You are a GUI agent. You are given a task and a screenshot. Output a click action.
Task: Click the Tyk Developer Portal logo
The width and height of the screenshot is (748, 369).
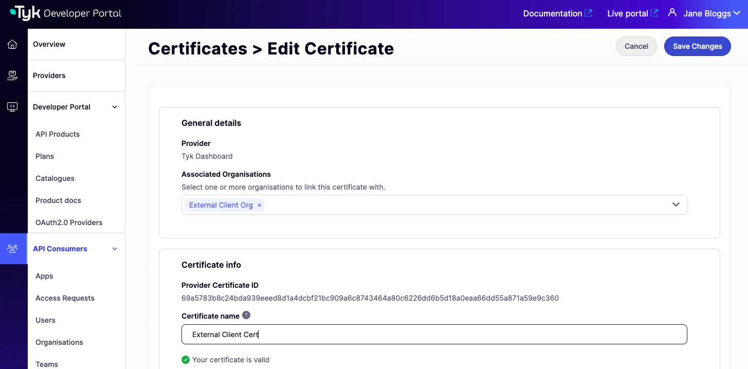tap(64, 13)
